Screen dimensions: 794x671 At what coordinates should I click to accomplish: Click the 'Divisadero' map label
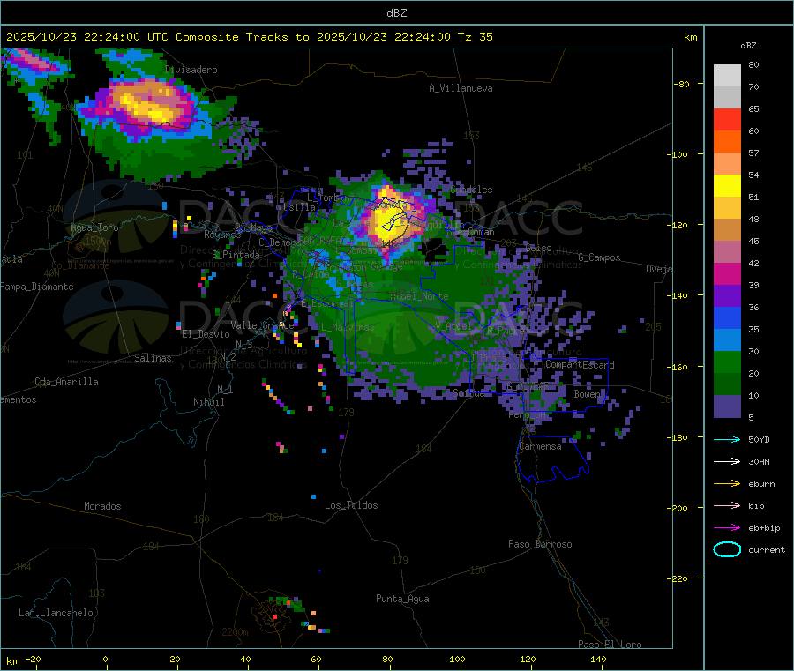coord(191,70)
